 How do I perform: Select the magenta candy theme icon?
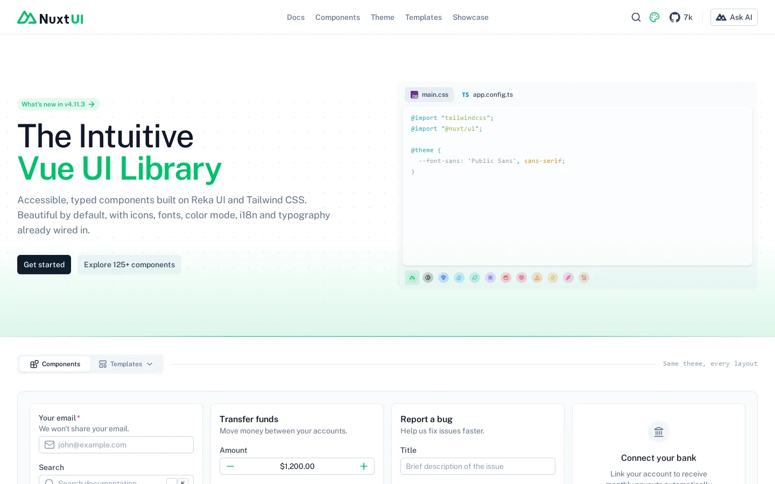pyautogui.click(x=568, y=277)
